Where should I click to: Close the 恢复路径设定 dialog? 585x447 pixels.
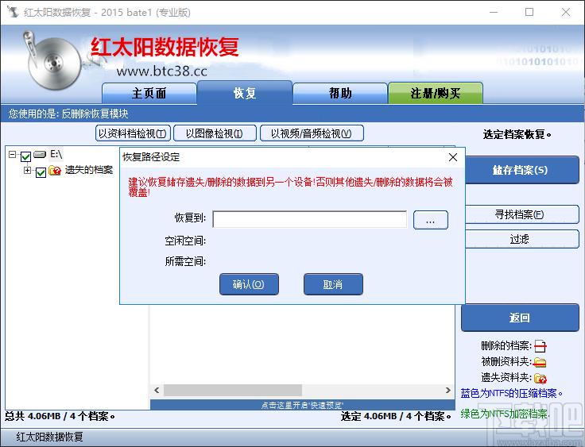pos(453,157)
